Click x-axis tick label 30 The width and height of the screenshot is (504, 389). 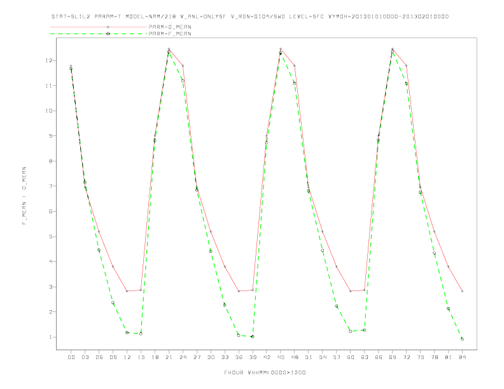(x=211, y=357)
